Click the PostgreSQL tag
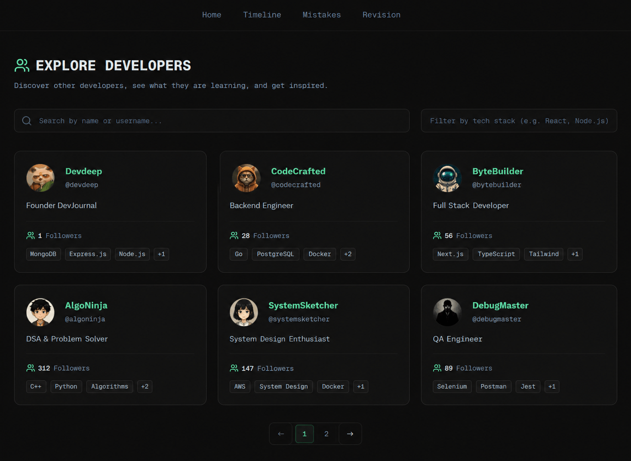This screenshot has height=461, width=631. pos(275,254)
